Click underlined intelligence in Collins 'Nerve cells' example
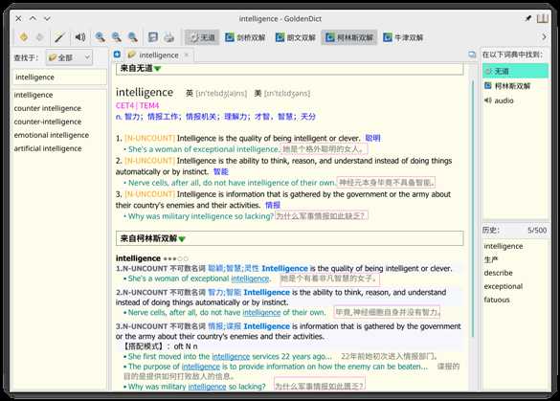Screen dimensions: 560x401 pos(261,312)
